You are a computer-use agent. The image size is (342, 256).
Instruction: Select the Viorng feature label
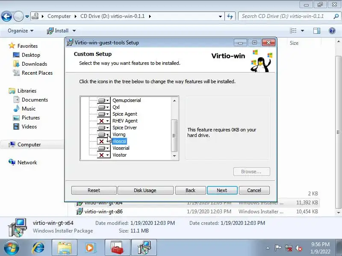[119, 134]
